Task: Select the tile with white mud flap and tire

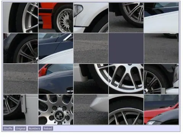Action: pyautogui.click(x=91, y=79)
